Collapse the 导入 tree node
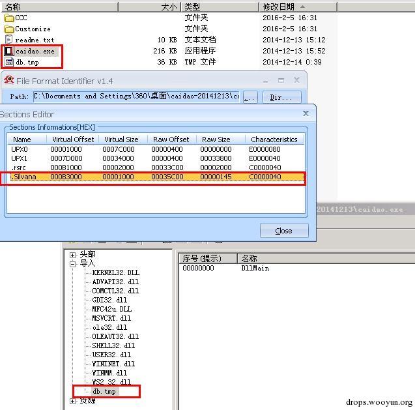Viewport: 415px width, 410px height. point(72,264)
